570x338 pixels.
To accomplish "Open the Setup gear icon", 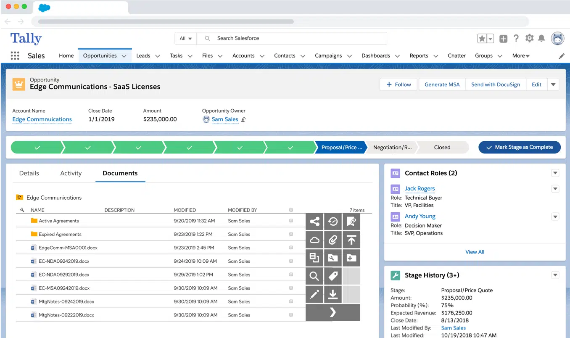I will (x=529, y=38).
